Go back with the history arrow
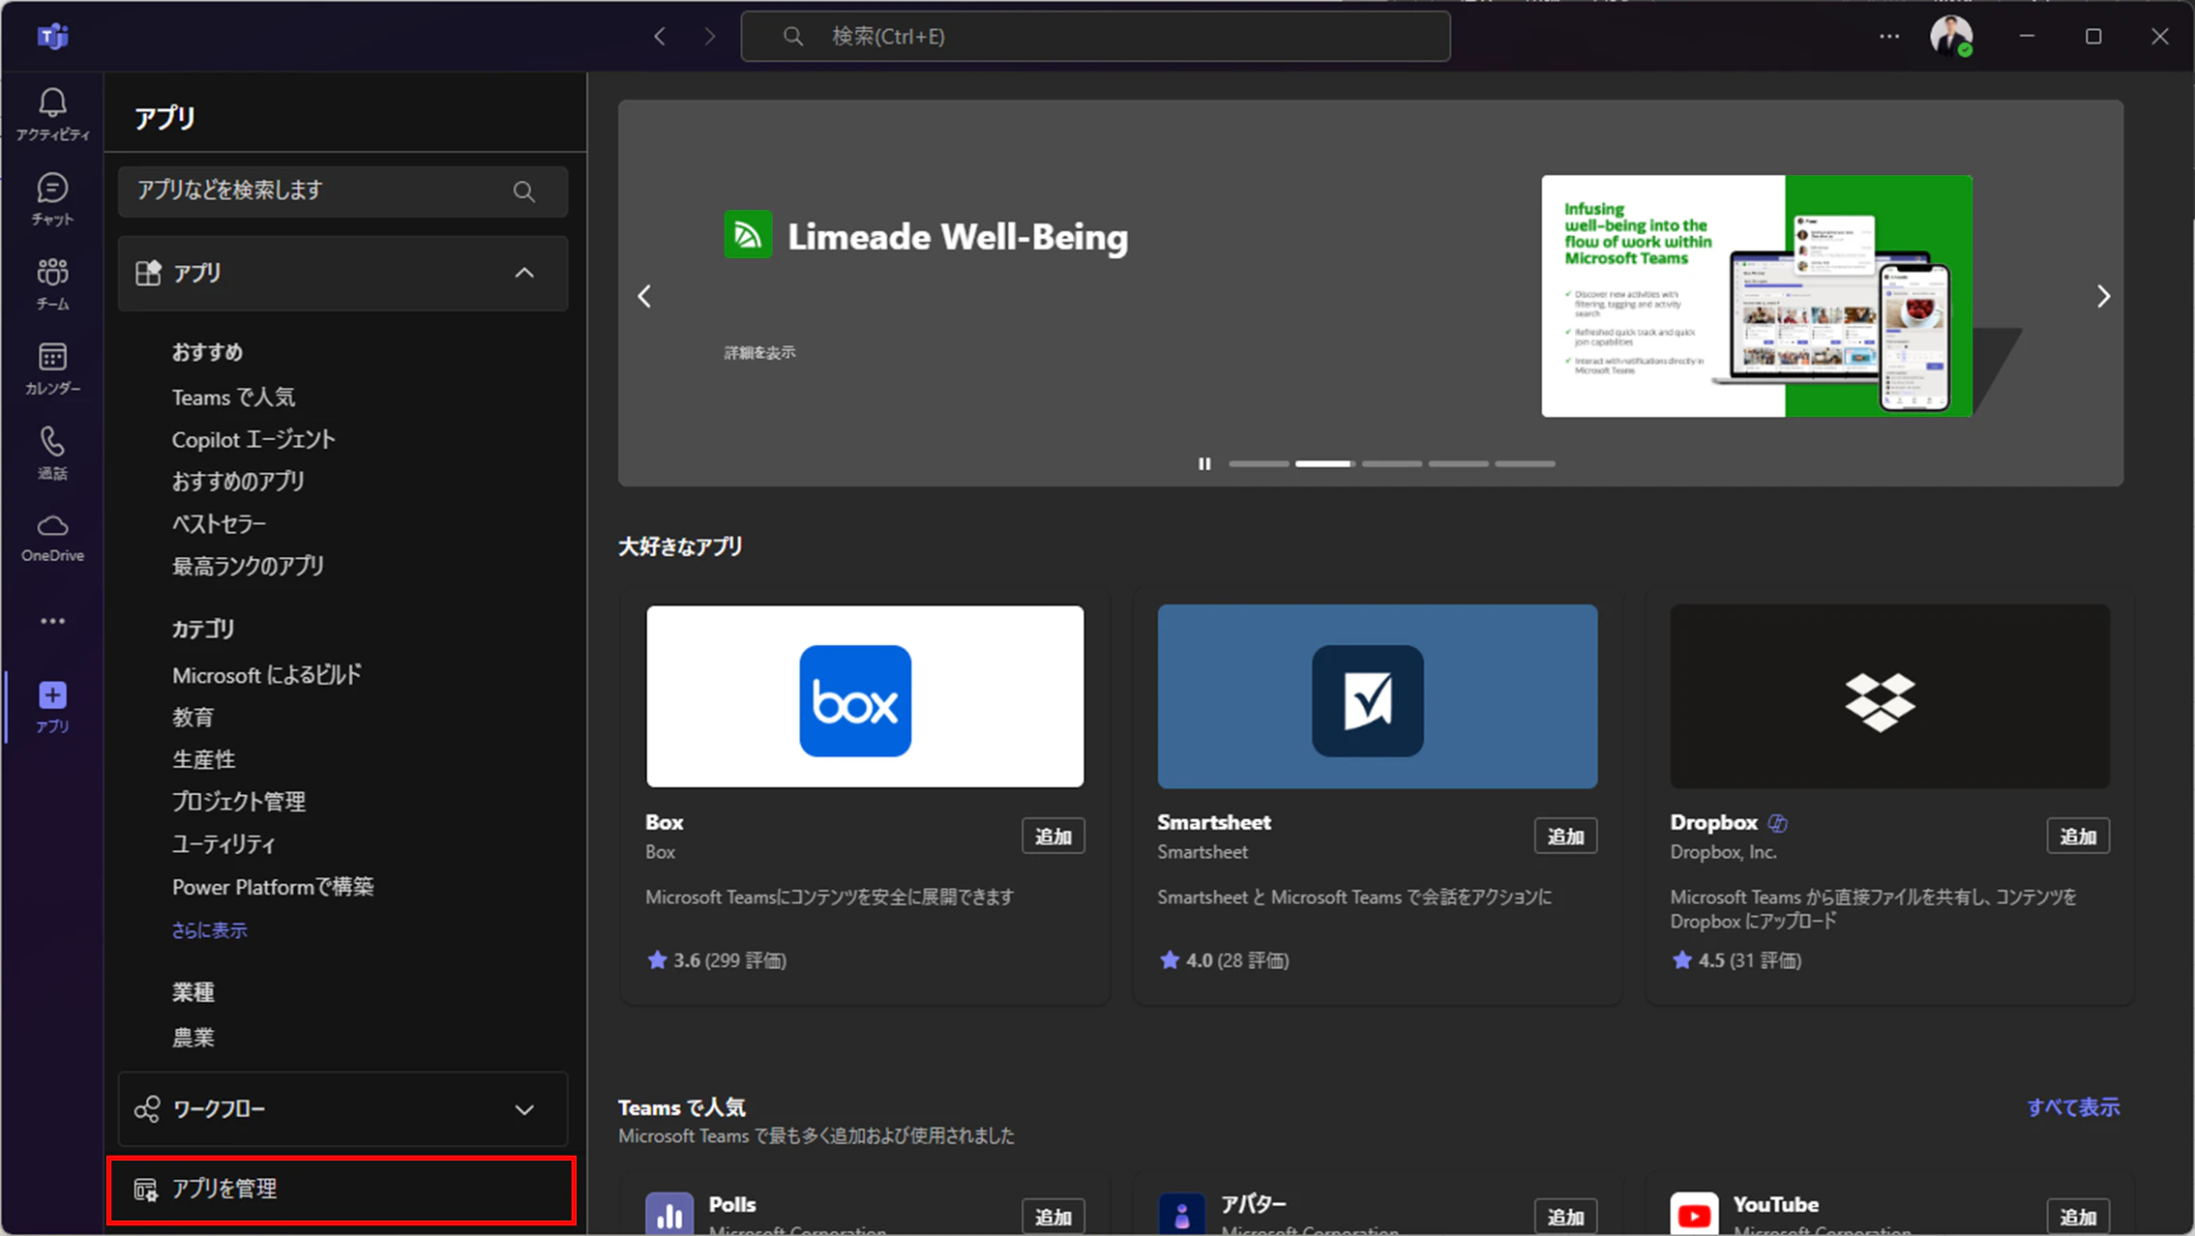 click(x=660, y=37)
